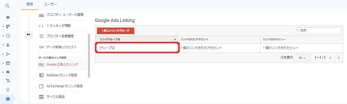
Task: Open the Conversions flag icon
Action: 8,72
